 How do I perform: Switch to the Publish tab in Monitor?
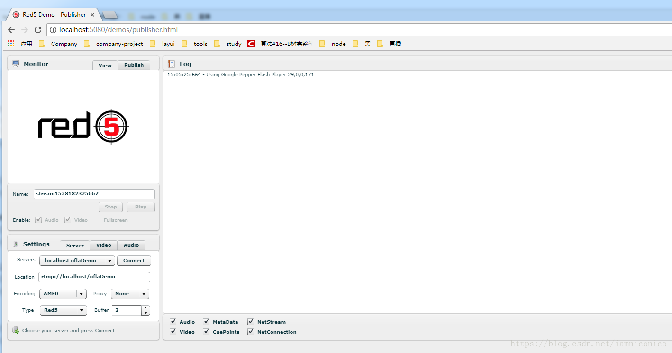(x=134, y=65)
